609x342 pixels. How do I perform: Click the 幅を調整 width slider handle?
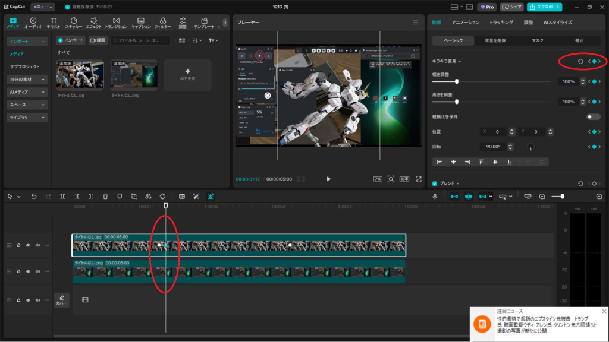coord(456,81)
